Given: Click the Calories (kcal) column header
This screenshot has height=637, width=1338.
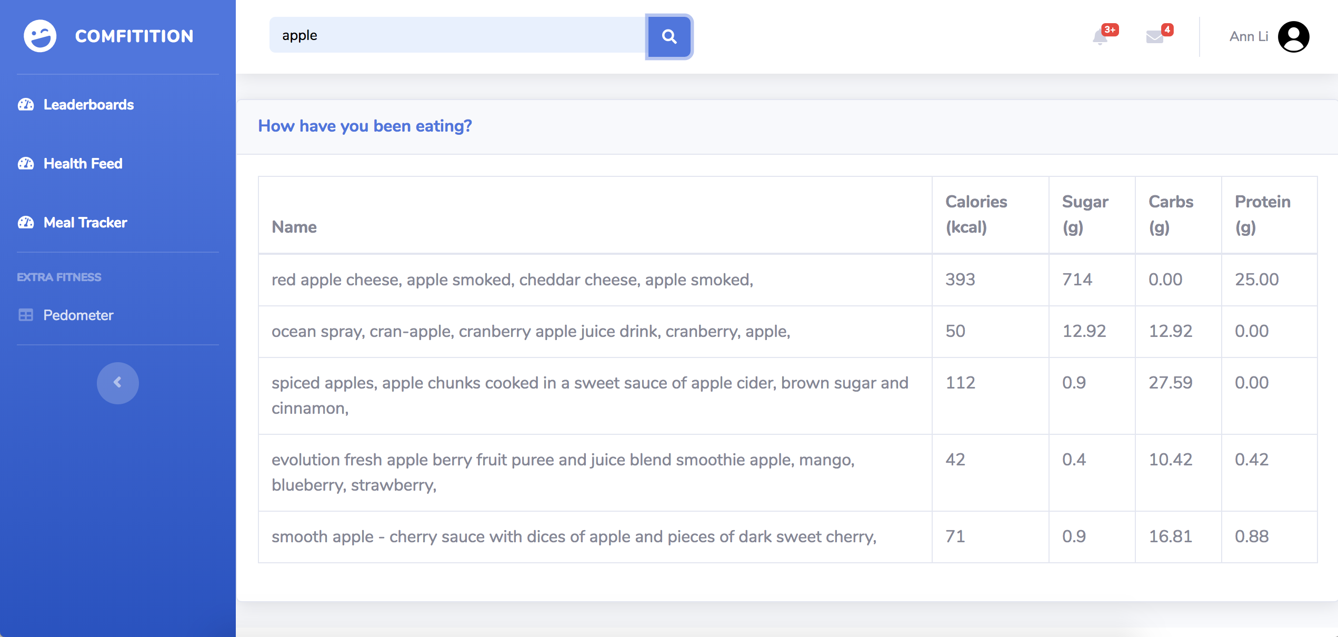Looking at the screenshot, I should 976,214.
